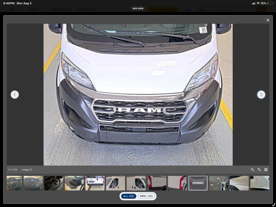This screenshot has width=276, height=207.
Task: Open the dark gear shifter thumbnail
Action: 54,183
